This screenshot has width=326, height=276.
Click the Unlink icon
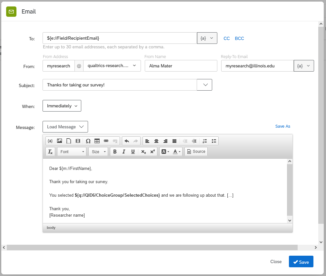coord(115,141)
